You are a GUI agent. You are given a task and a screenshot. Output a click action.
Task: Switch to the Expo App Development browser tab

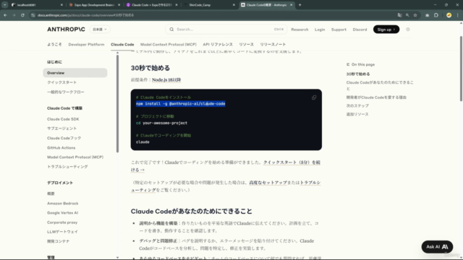[94, 5]
